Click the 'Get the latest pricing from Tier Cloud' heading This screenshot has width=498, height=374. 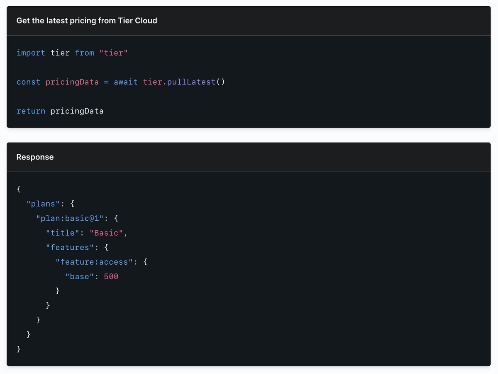tap(87, 21)
